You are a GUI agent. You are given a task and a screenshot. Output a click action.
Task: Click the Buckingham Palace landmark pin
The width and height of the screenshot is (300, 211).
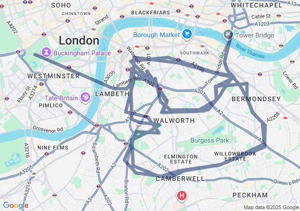point(46,53)
